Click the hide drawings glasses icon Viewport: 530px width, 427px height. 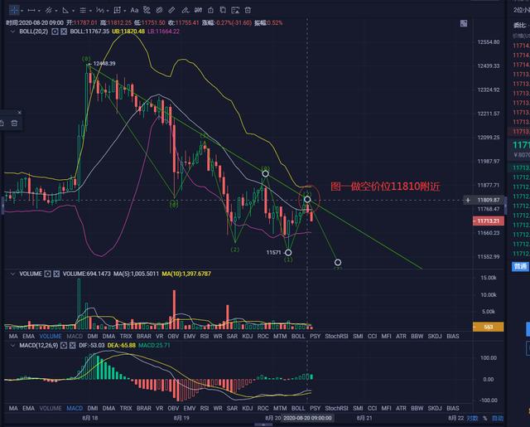pos(198,10)
